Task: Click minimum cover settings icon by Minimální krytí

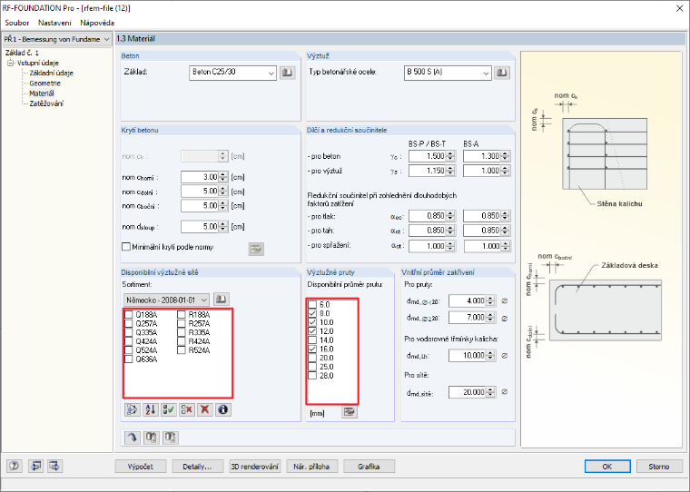Action: (256, 249)
